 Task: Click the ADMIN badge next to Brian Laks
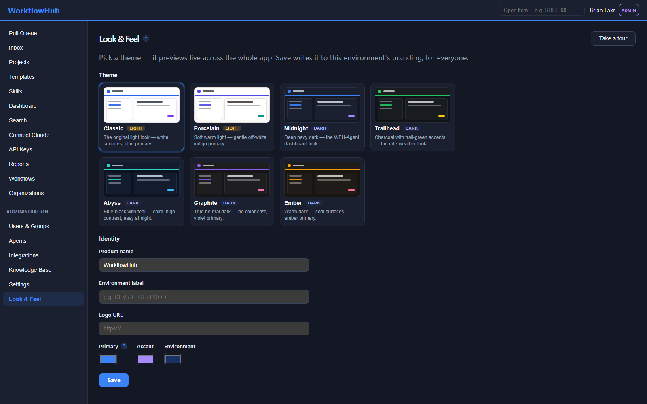pos(629,10)
